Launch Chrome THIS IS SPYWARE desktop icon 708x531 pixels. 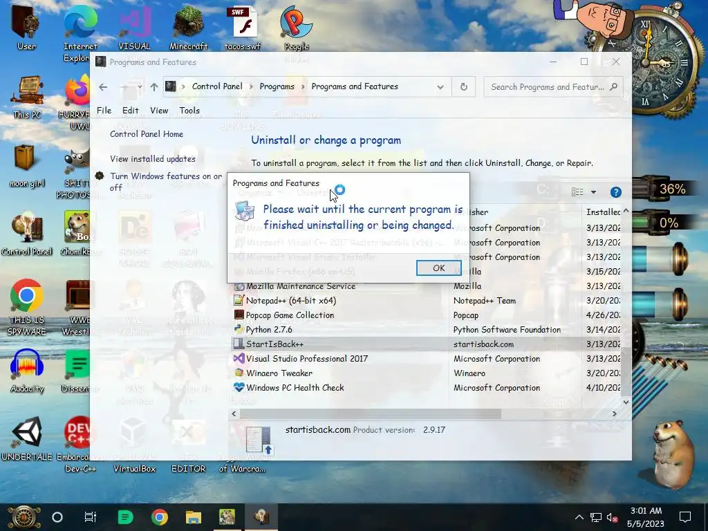click(27, 307)
